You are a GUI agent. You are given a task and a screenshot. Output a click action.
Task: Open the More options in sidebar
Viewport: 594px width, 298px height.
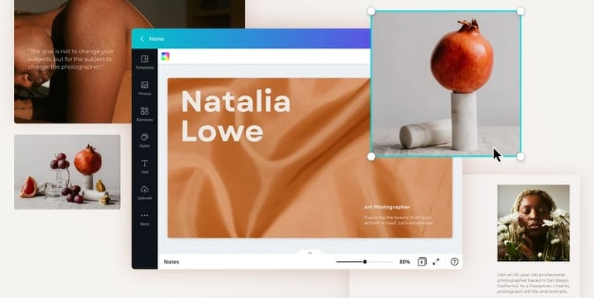click(145, 219)
